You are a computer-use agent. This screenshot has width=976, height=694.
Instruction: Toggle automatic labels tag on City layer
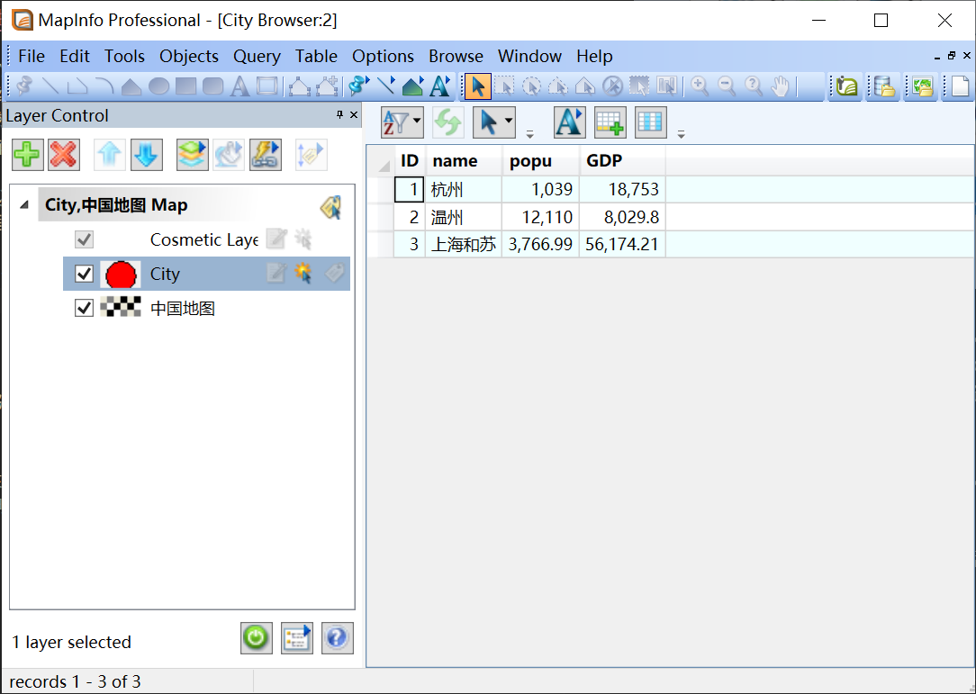pos(334,273)
